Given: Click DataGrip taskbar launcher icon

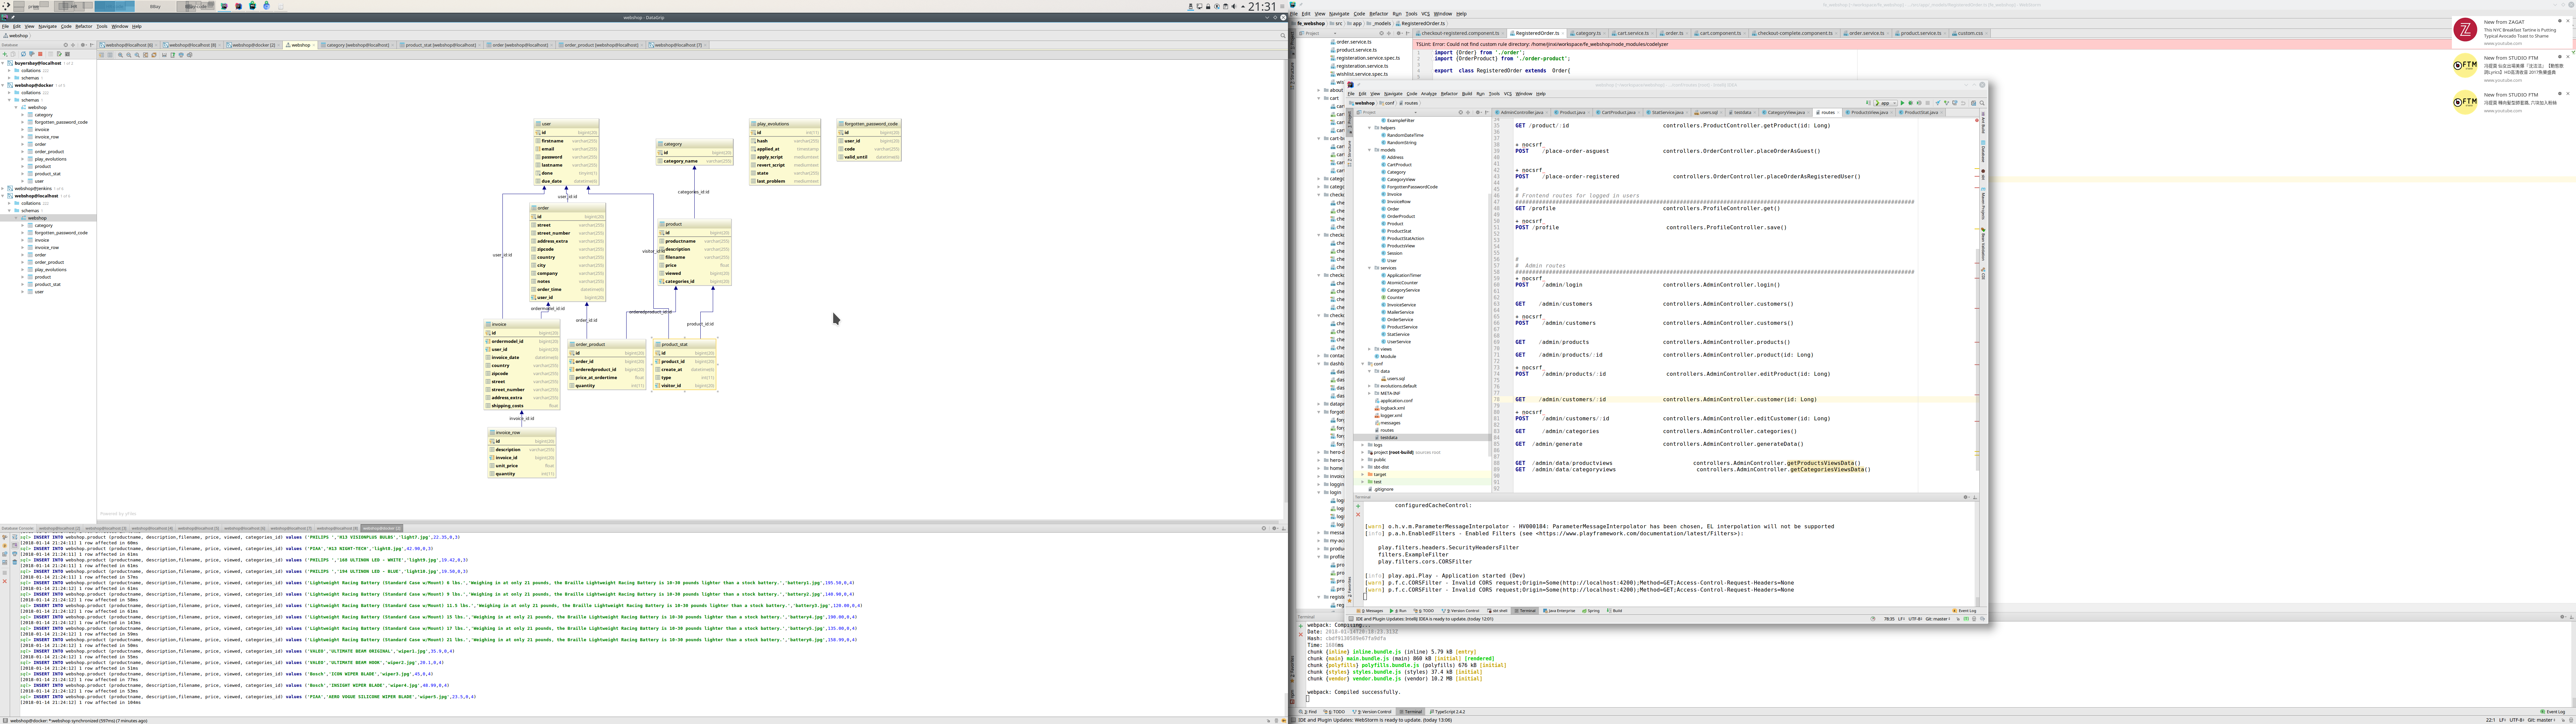Looking at the screenshot, I should [x=224, y=6].
